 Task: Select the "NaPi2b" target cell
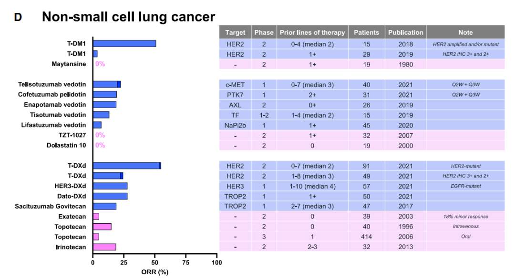click(235, 125)
